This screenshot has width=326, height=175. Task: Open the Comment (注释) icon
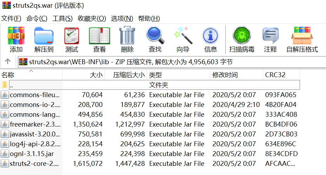270,39
